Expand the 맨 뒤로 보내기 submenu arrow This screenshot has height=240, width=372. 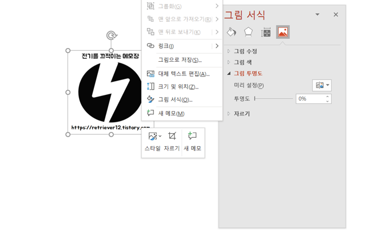pyautogui.click(x=217, y=32)
